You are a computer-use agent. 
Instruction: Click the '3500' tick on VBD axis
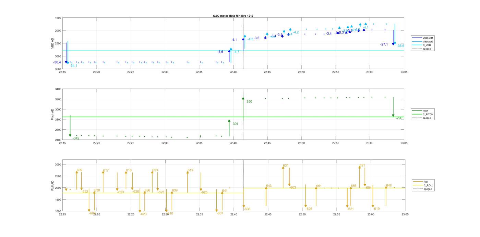click(x=58, y=69)
